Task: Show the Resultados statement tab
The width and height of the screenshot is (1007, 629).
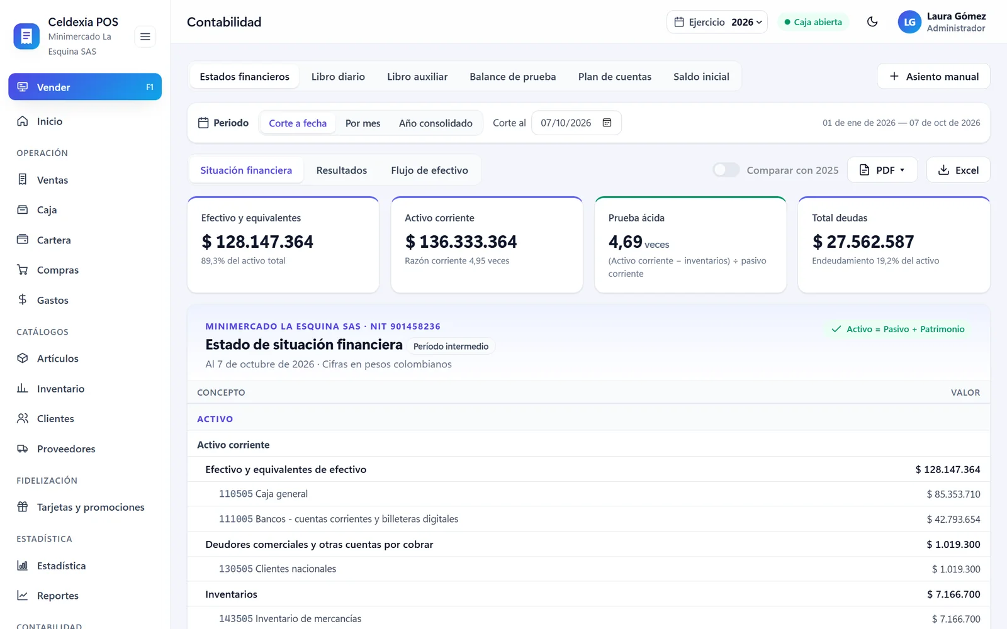Action: 341,170
